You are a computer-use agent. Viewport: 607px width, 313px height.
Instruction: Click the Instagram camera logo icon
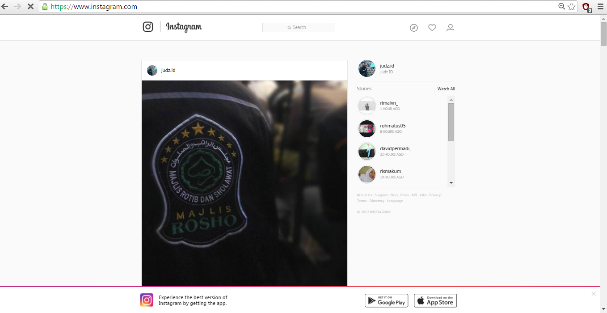point(148,27)
